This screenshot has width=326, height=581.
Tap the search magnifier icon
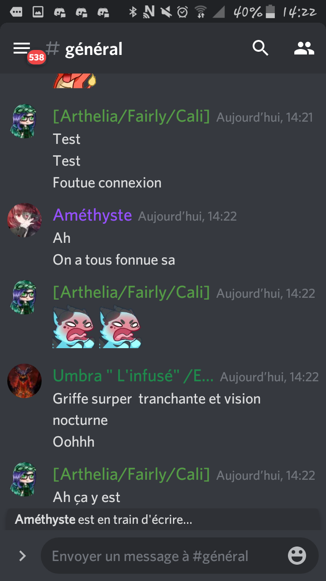click(261, 48)
